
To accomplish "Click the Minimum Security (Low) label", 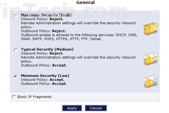I will (45, 76).
